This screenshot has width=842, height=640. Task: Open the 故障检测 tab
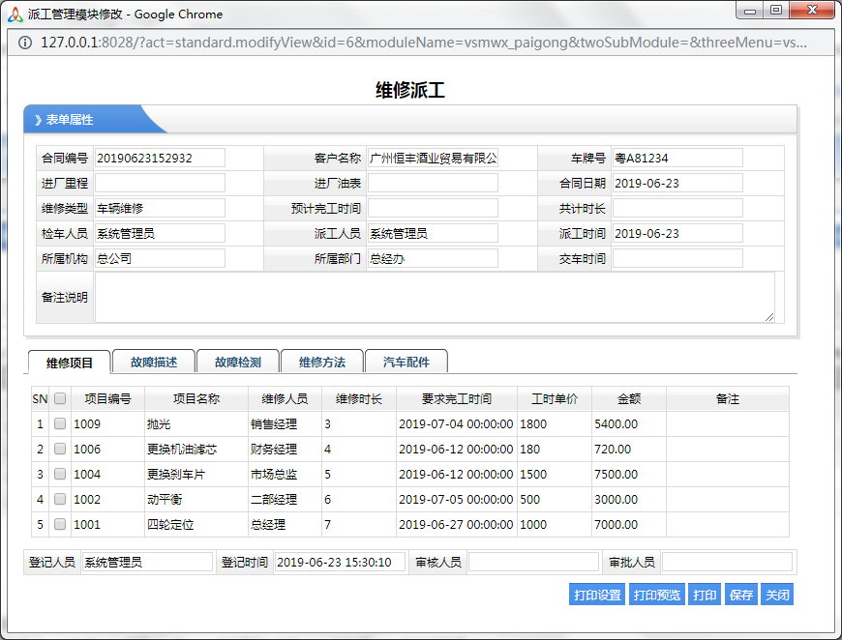(237, 362)
